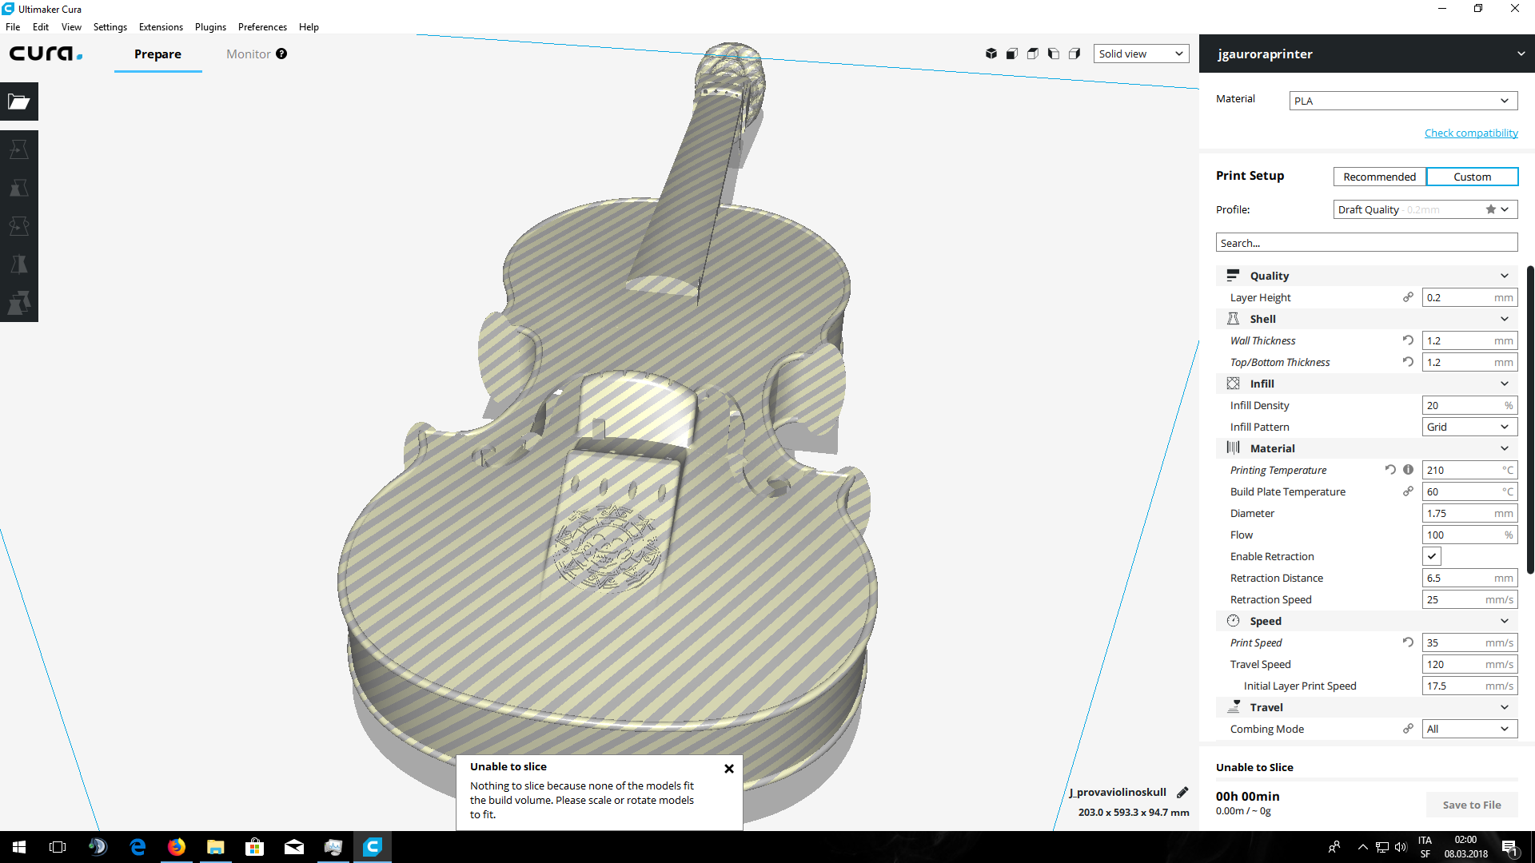Open the Solid view mode dropdown
The image size is (1535, 863).
pyautogui.click(x=1141, y=54)
